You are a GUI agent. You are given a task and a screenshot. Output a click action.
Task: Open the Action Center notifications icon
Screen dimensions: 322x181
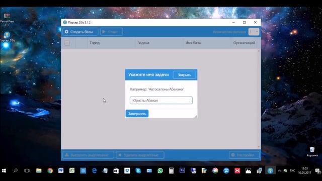click(317, 171)
